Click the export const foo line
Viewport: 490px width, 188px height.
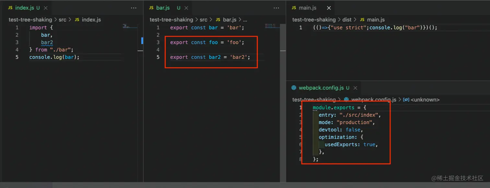pyautogui.click(x=207, y=42)
